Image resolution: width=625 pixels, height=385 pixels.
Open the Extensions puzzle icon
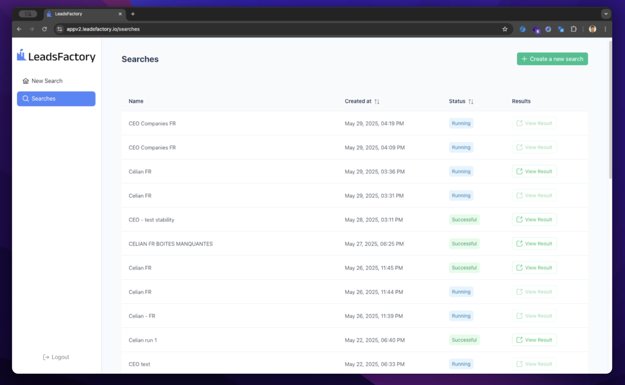point(573,29)
